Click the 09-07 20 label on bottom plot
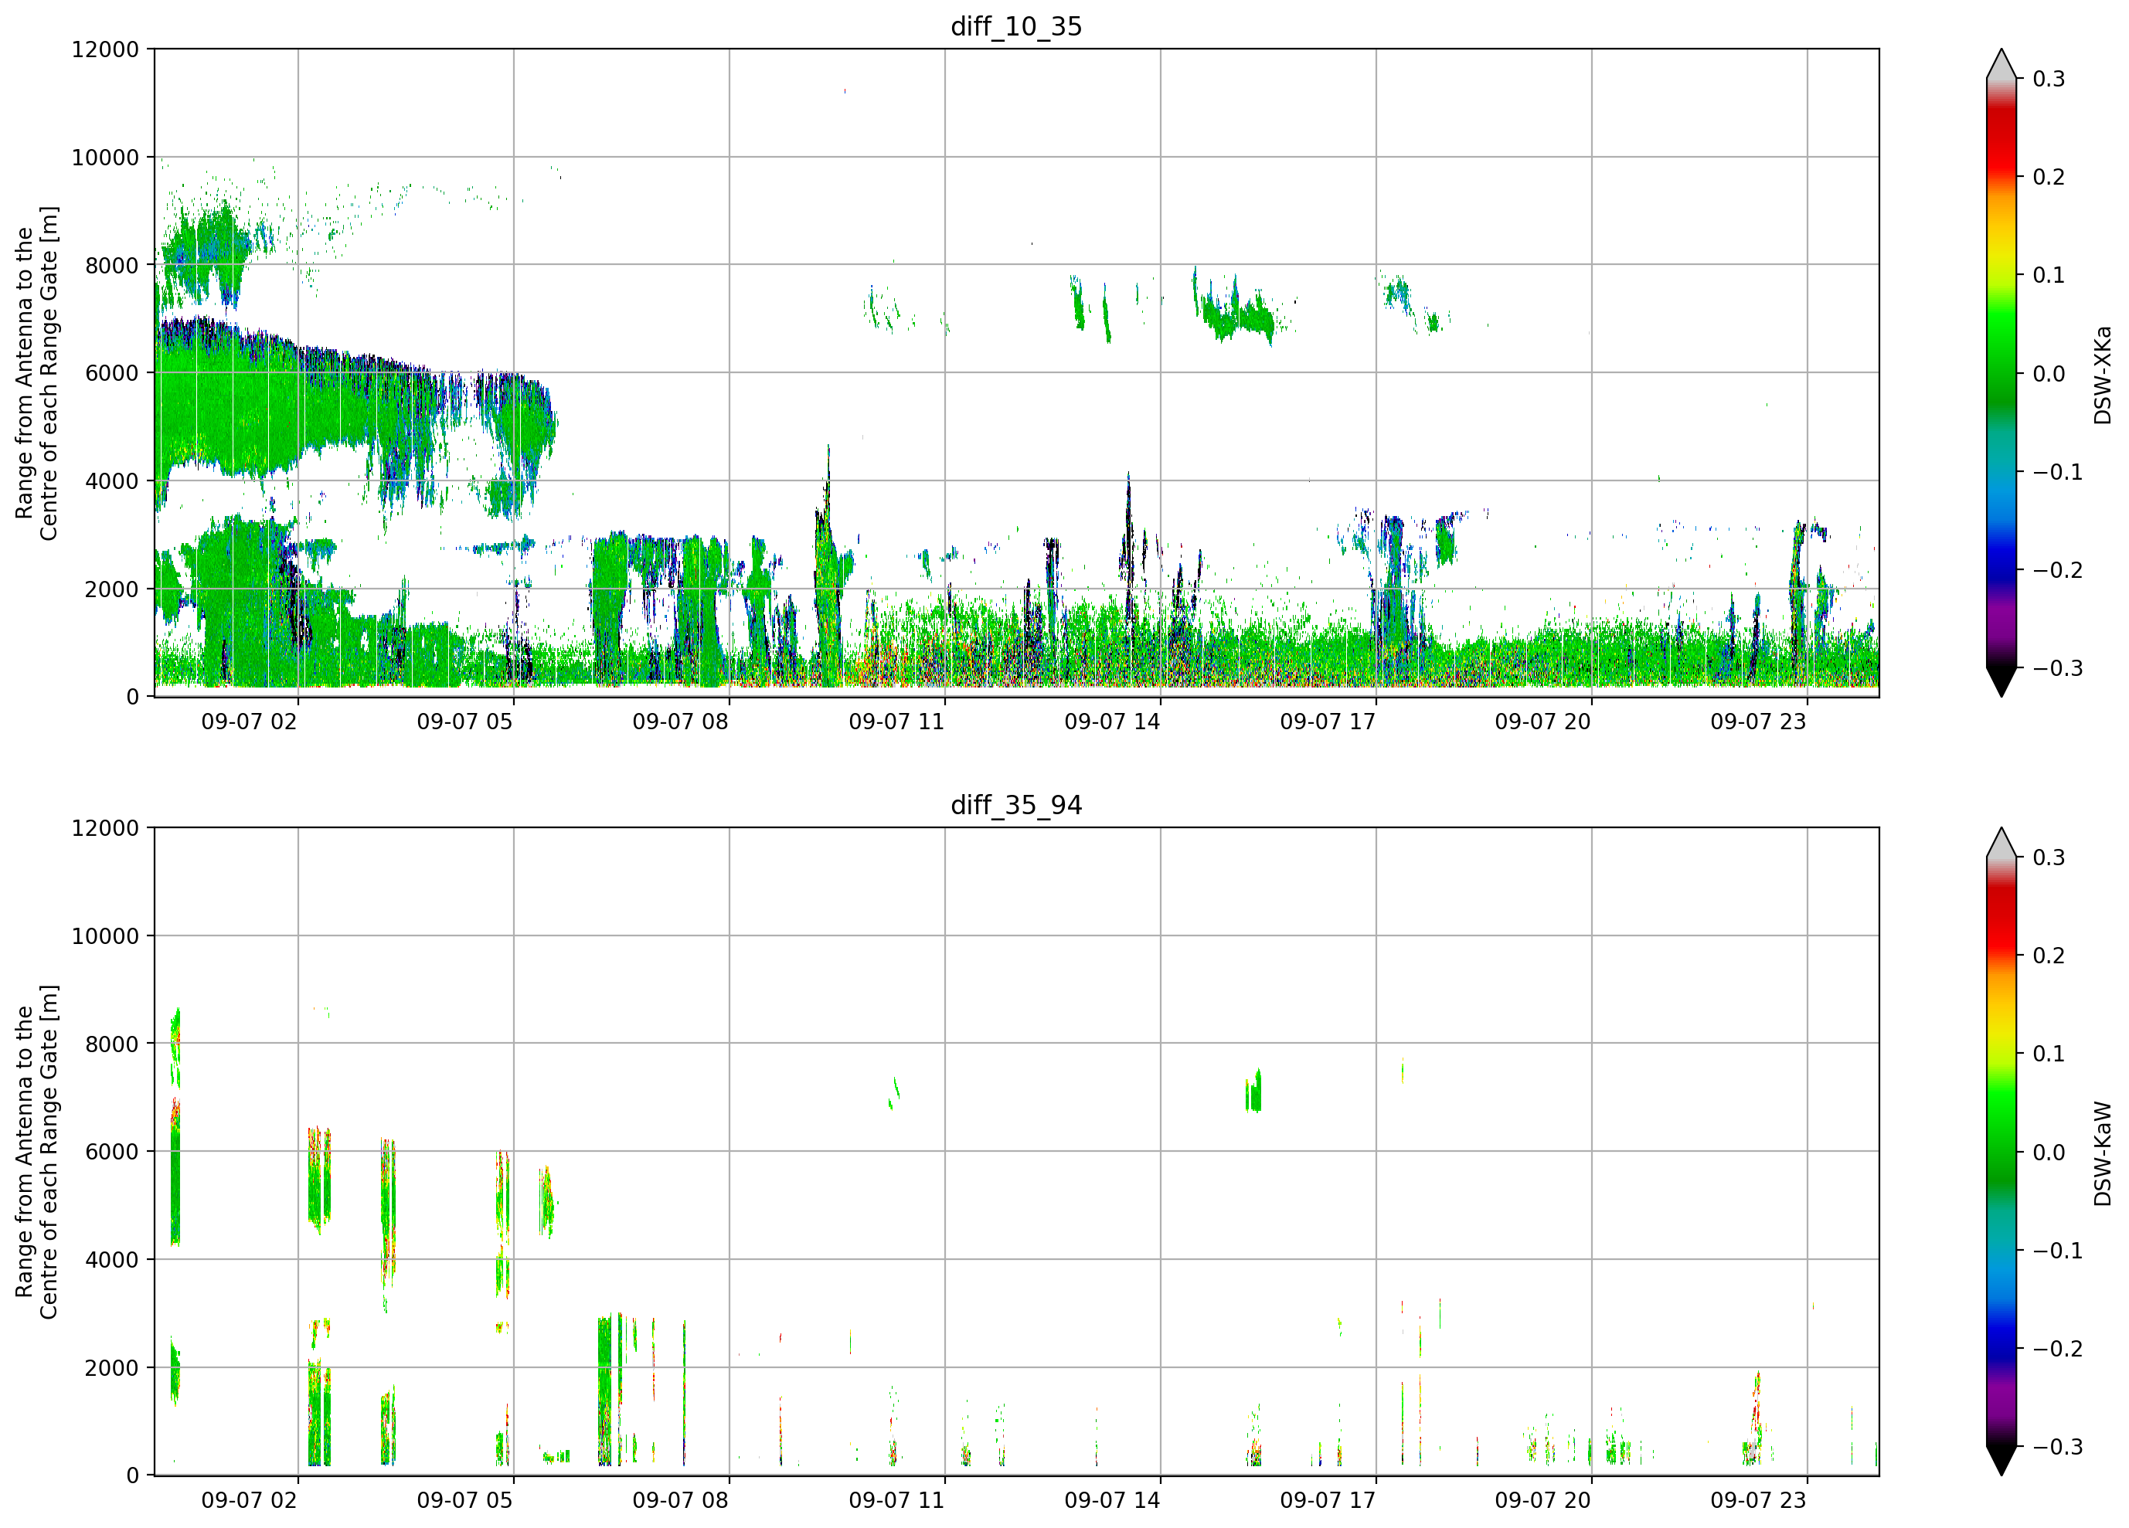Image resolution: width=2129 pixels, height=1528 pixels. pyautogui.click(x=1543, y=1500)
